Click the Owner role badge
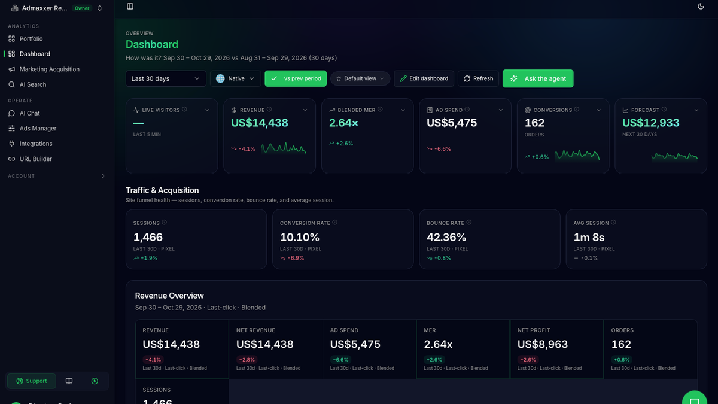The width and height of the screenshot is (718, 404). [81, 8]
